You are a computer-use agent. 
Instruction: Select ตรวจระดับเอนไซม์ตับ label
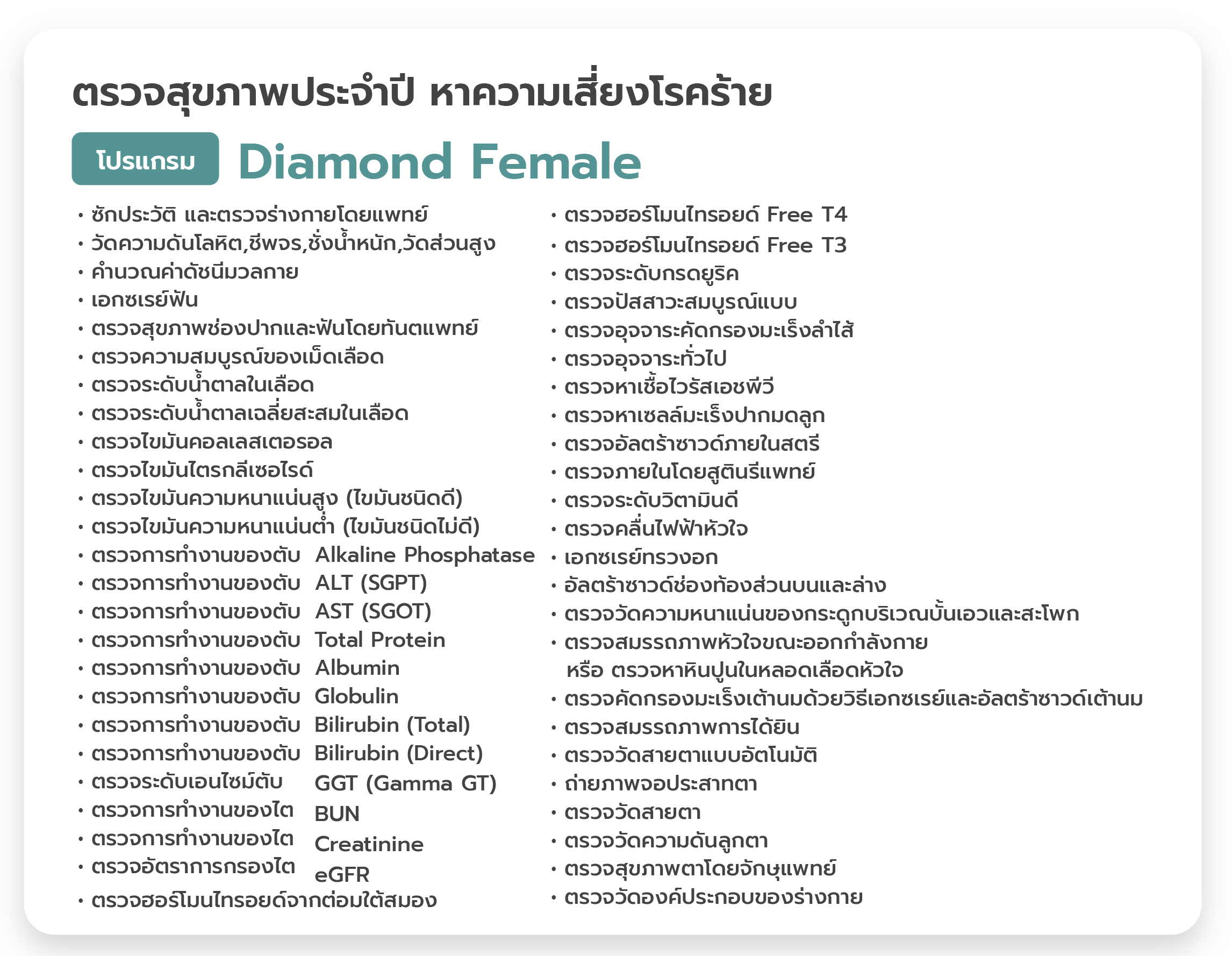(x=187, y=782)
